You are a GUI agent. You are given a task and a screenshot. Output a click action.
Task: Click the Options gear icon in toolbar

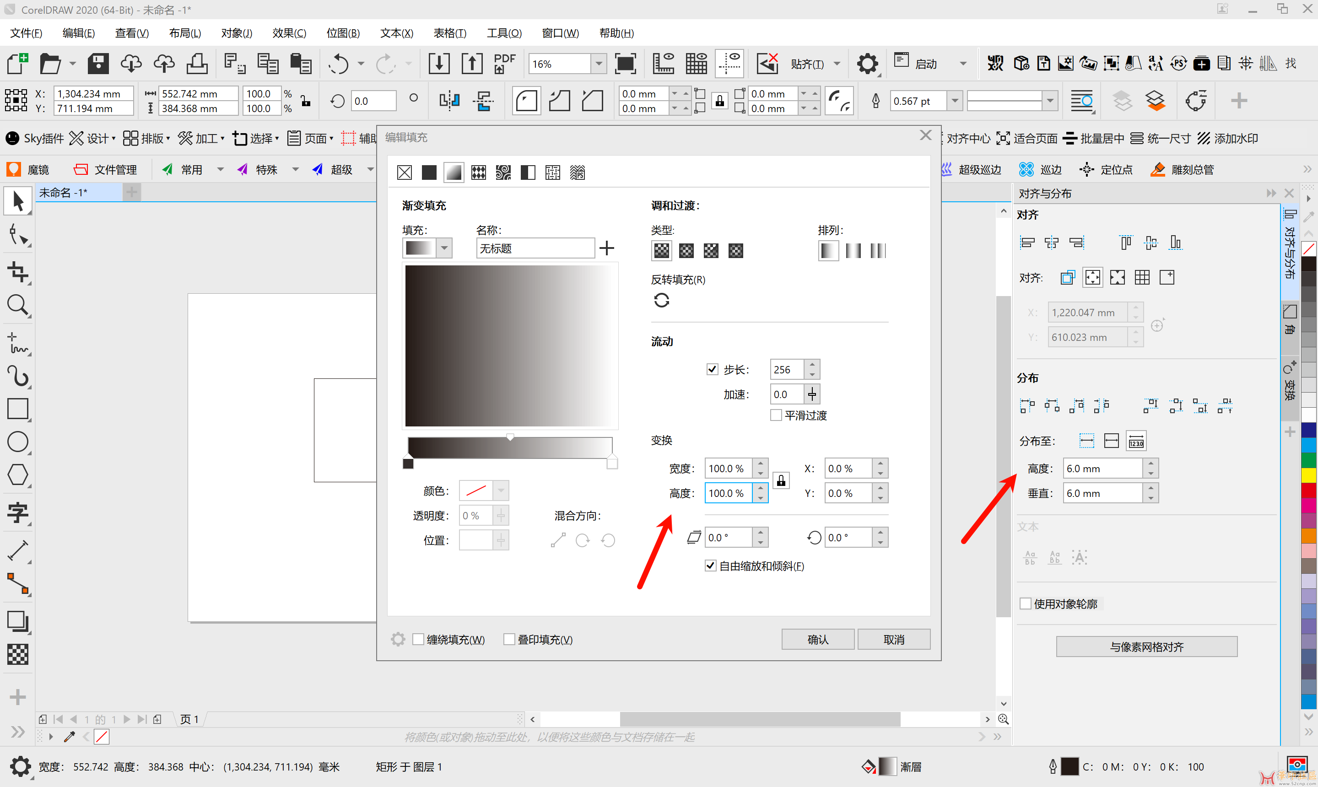(x=867, y=64)
